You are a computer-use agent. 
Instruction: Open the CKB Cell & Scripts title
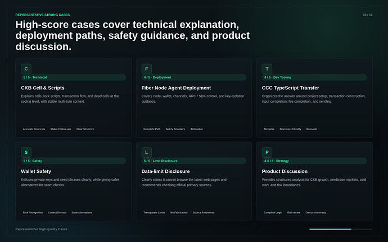[43, 88]
